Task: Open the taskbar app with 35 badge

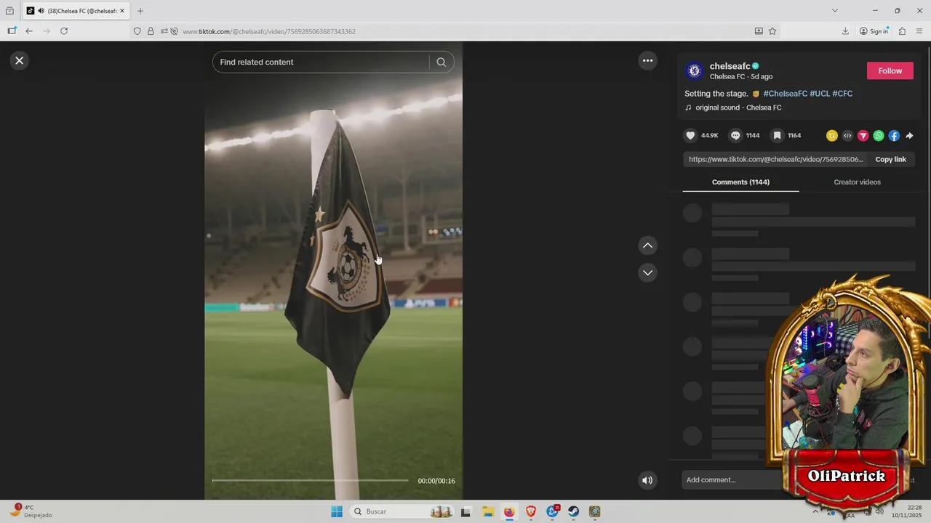Action: click(x=552, y=511)
